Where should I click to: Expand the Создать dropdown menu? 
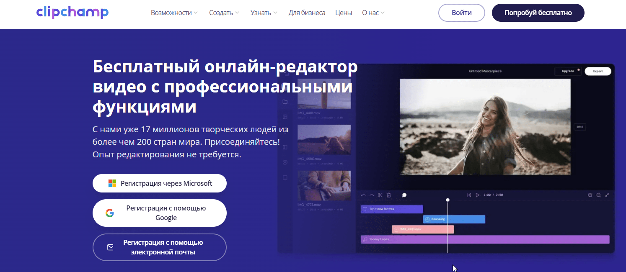tap(224, 13)
